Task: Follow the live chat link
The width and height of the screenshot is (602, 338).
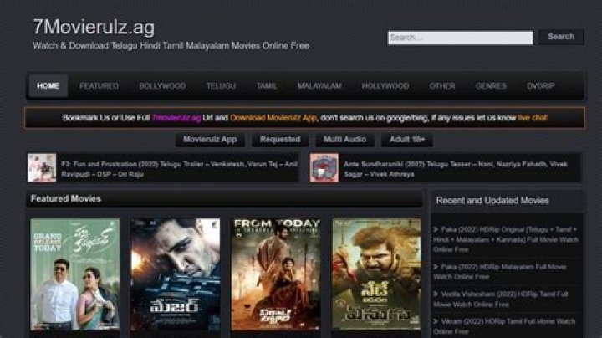Action: [533, 118]
